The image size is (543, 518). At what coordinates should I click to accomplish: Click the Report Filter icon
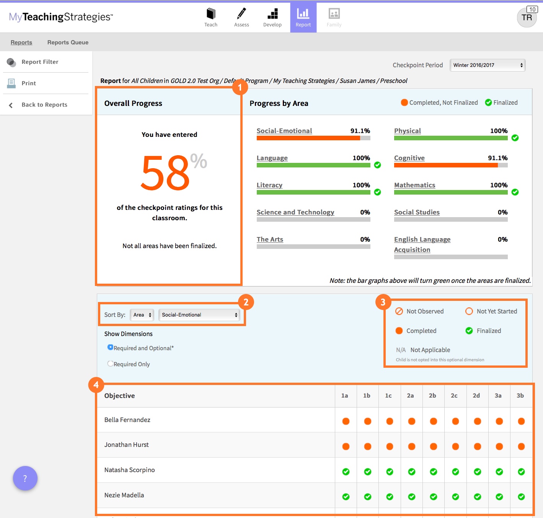11,62
